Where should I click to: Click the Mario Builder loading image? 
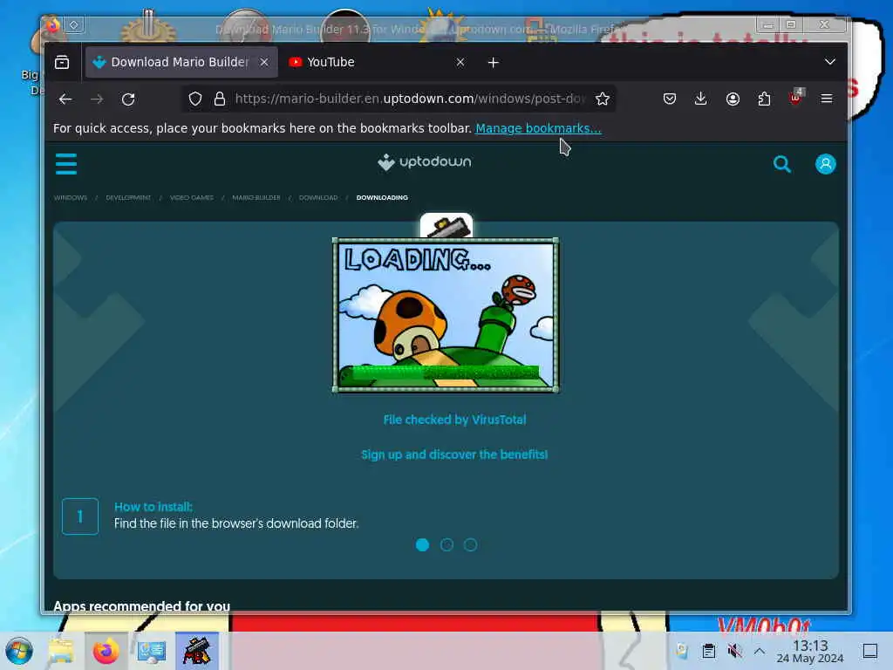click(446, 315)
